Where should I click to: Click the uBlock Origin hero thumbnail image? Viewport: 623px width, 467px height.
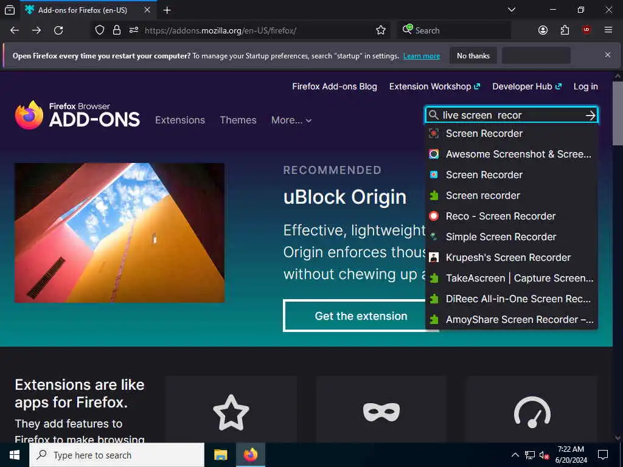tap(120, 233)
